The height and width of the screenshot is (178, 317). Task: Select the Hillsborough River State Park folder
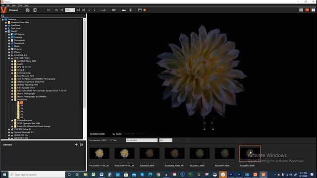pos(31,82)
